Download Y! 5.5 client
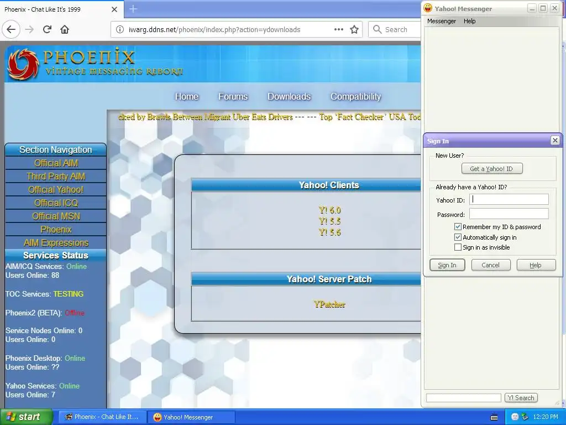566x425 pixels. point(329,221)
